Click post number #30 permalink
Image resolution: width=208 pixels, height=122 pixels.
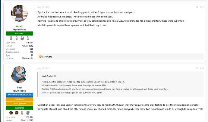(202, 68)
